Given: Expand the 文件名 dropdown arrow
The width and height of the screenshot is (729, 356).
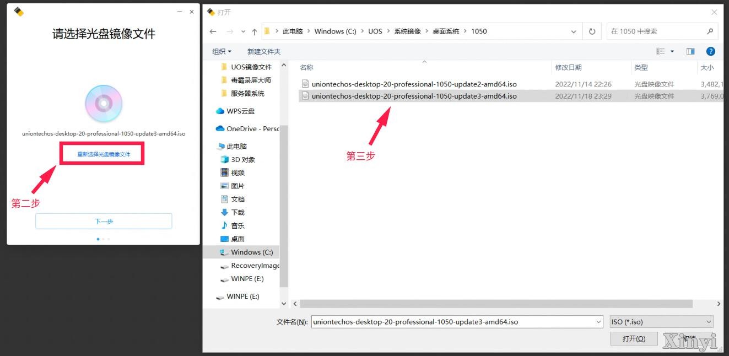Looking at the screenshot, I should (x=598, y=322).
